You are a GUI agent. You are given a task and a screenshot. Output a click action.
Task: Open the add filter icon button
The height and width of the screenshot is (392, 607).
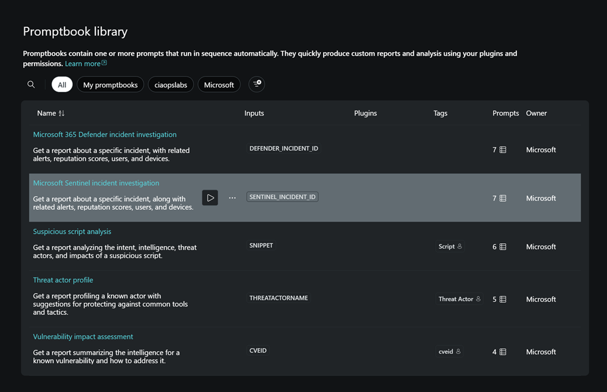[257, 85]
